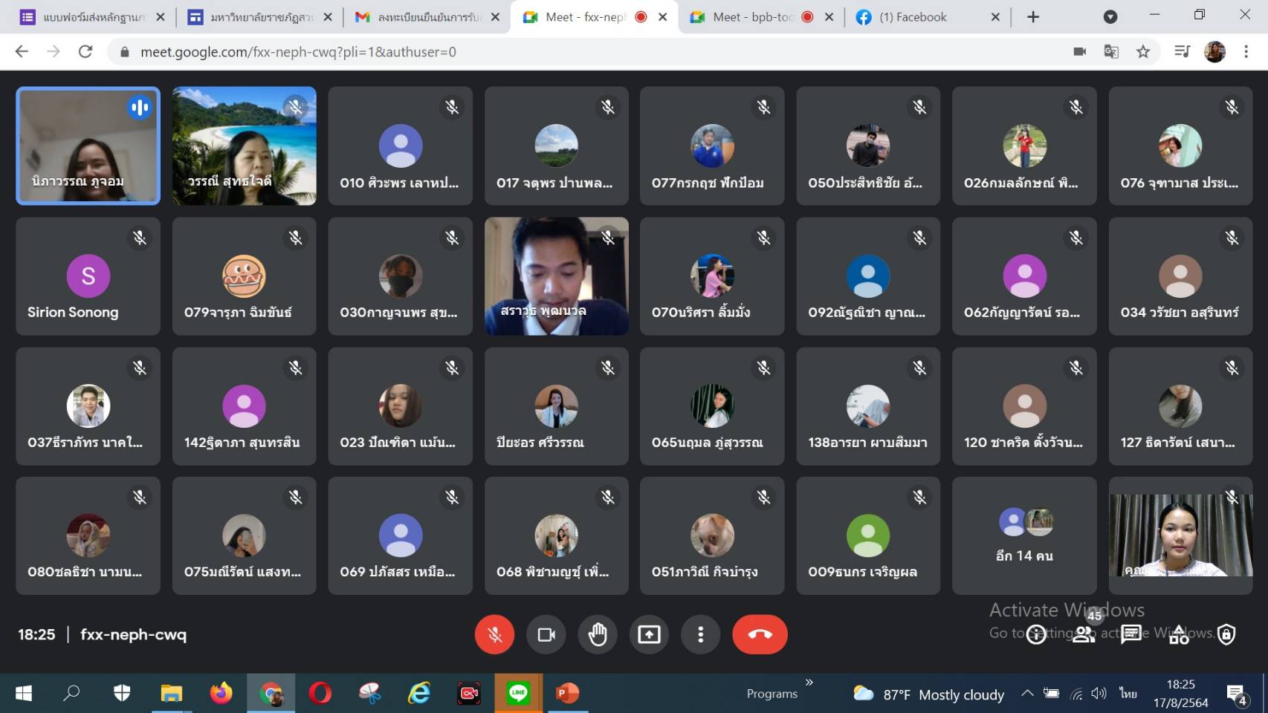Open the chat panel icon

coord(1131,634)
